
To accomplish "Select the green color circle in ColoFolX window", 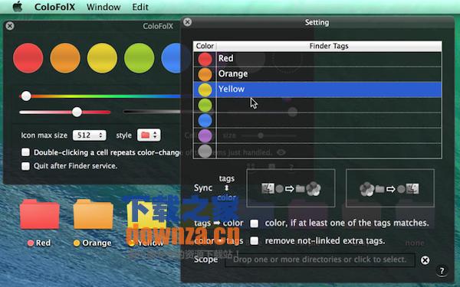I will pyautogui.click(x=139, y=58).
